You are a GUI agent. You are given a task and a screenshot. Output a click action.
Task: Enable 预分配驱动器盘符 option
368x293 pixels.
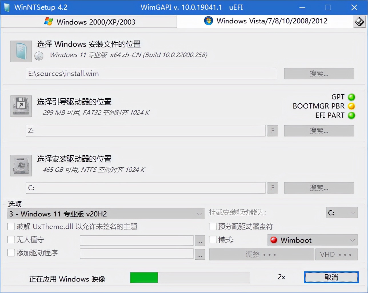pos(213,226)
